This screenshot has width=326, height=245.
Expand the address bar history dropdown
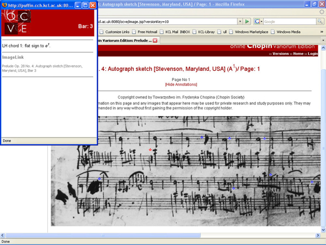coord(239,21)
